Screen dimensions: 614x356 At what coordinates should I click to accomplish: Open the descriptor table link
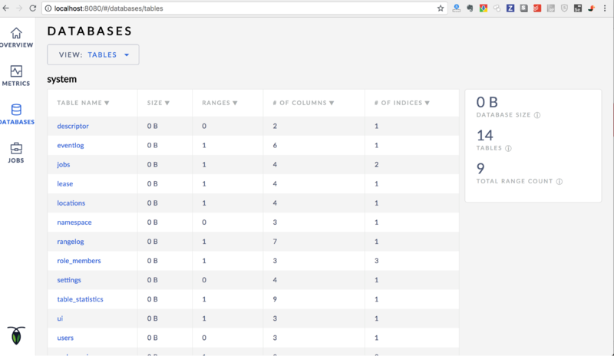[x=73, y=126]
